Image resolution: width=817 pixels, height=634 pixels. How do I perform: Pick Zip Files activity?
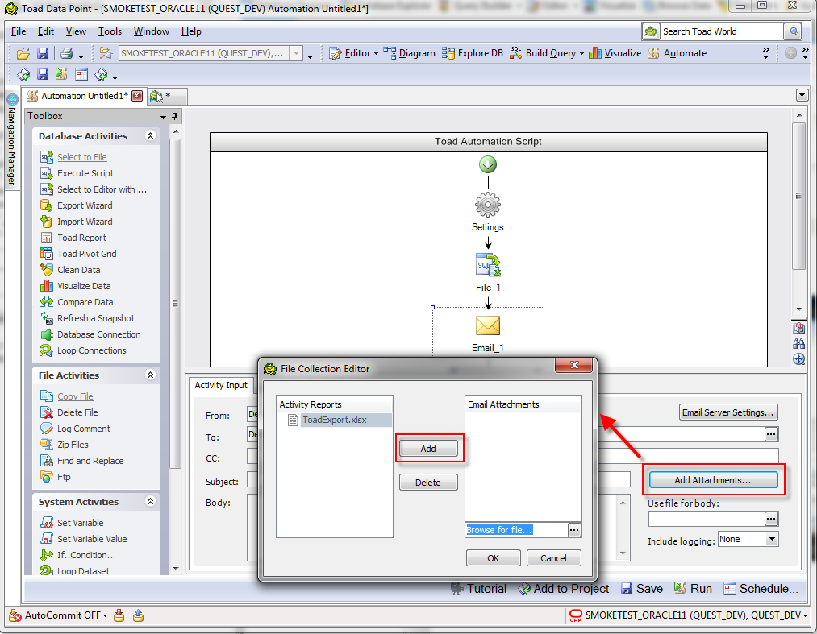(73, 445)
